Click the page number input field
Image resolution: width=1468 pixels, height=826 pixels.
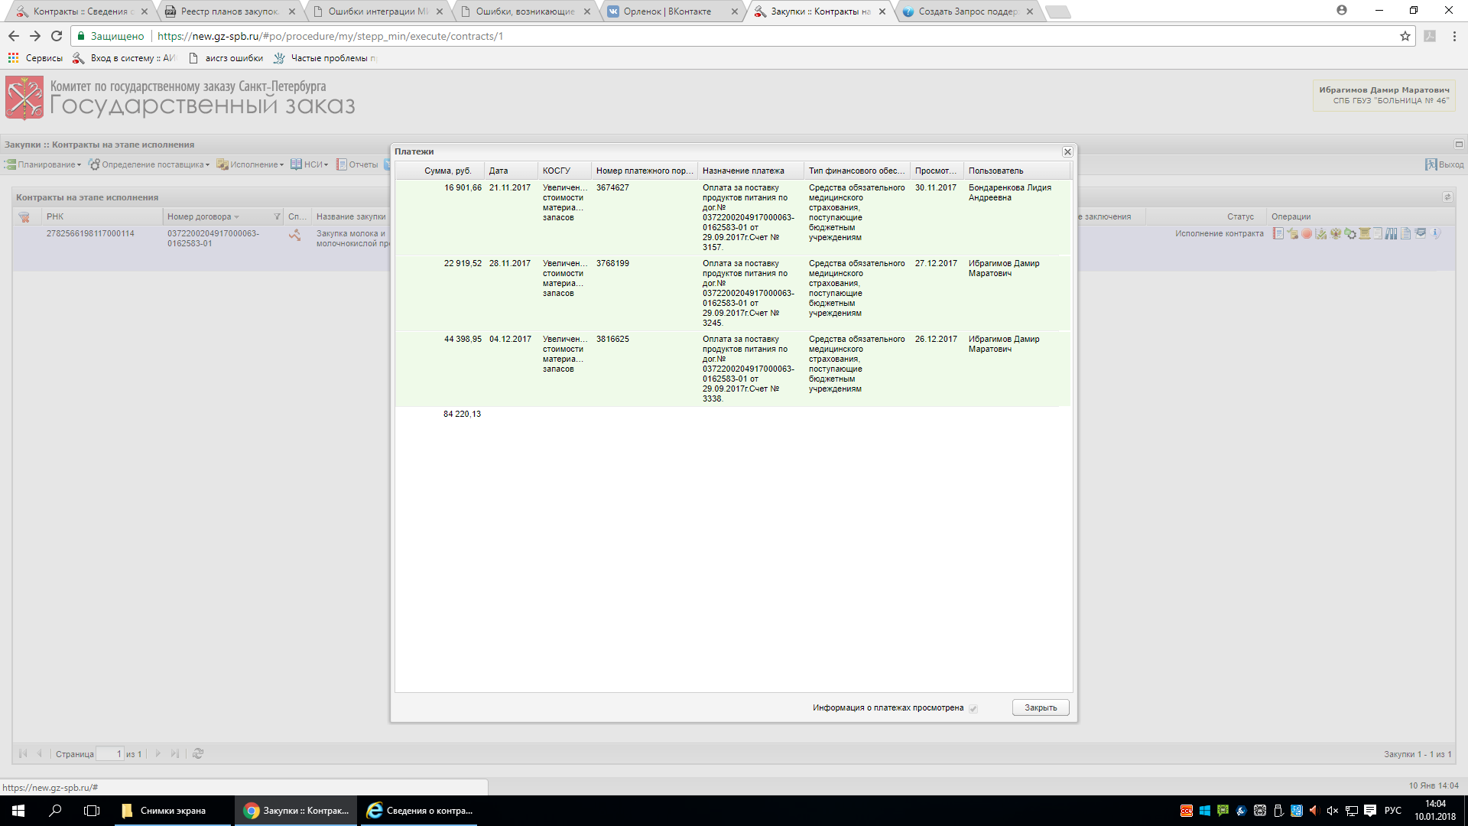[x=109, y=754]
